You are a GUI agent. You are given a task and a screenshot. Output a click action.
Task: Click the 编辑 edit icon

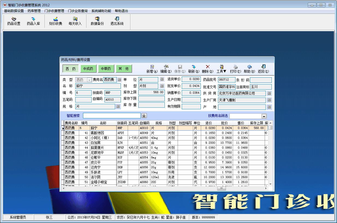point(166,69)
